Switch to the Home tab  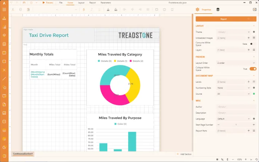pyautogui.click(x=70, y=3)
